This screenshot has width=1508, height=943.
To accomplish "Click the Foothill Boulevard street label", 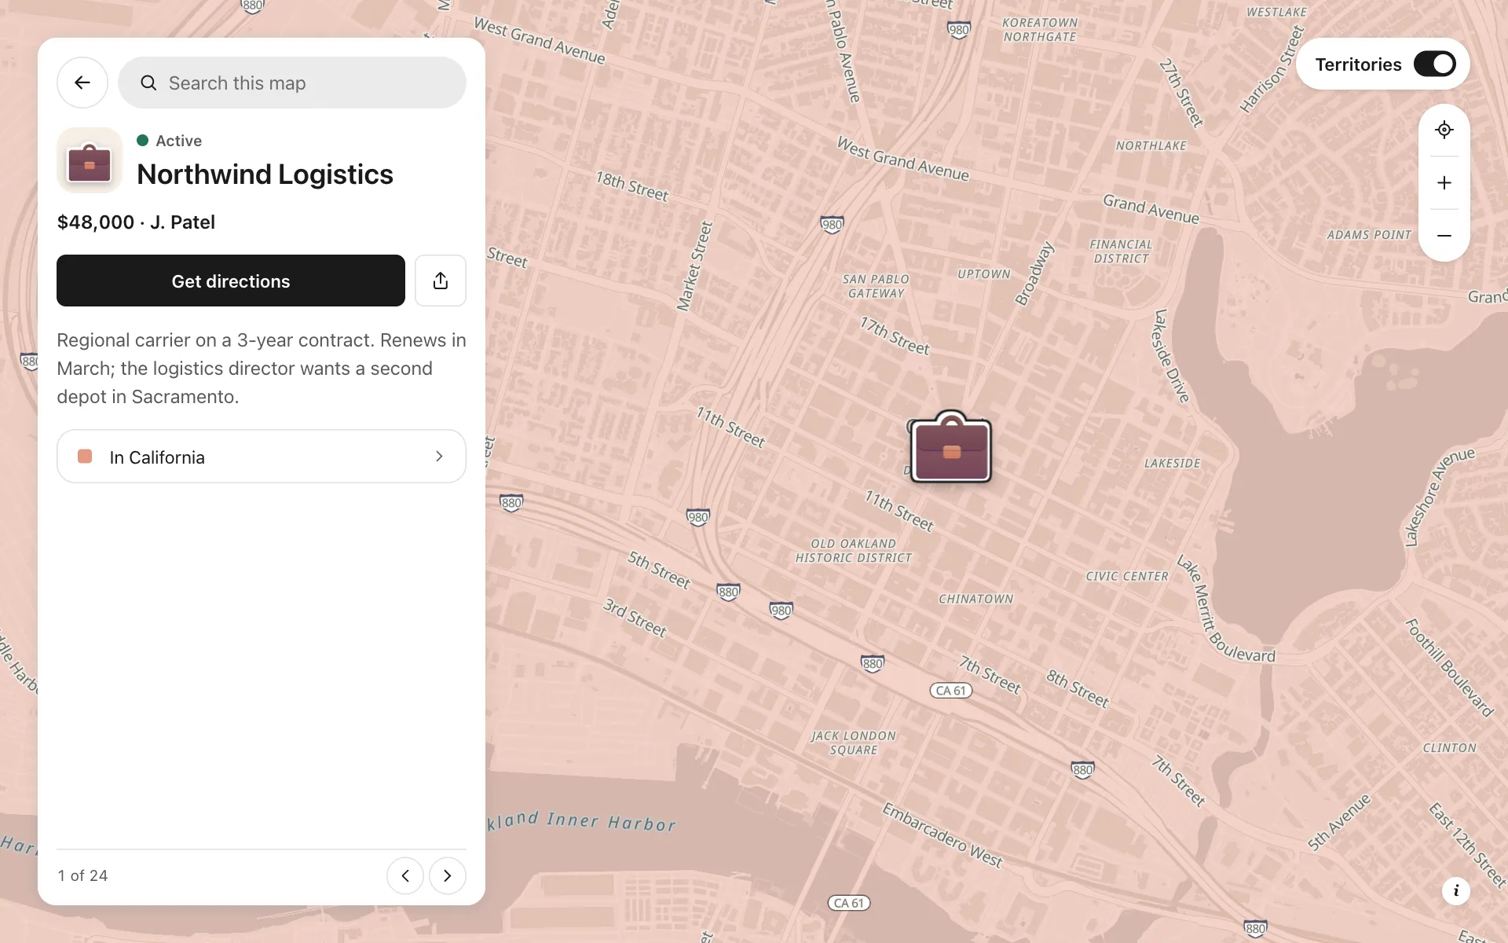I will point(1449,668).
